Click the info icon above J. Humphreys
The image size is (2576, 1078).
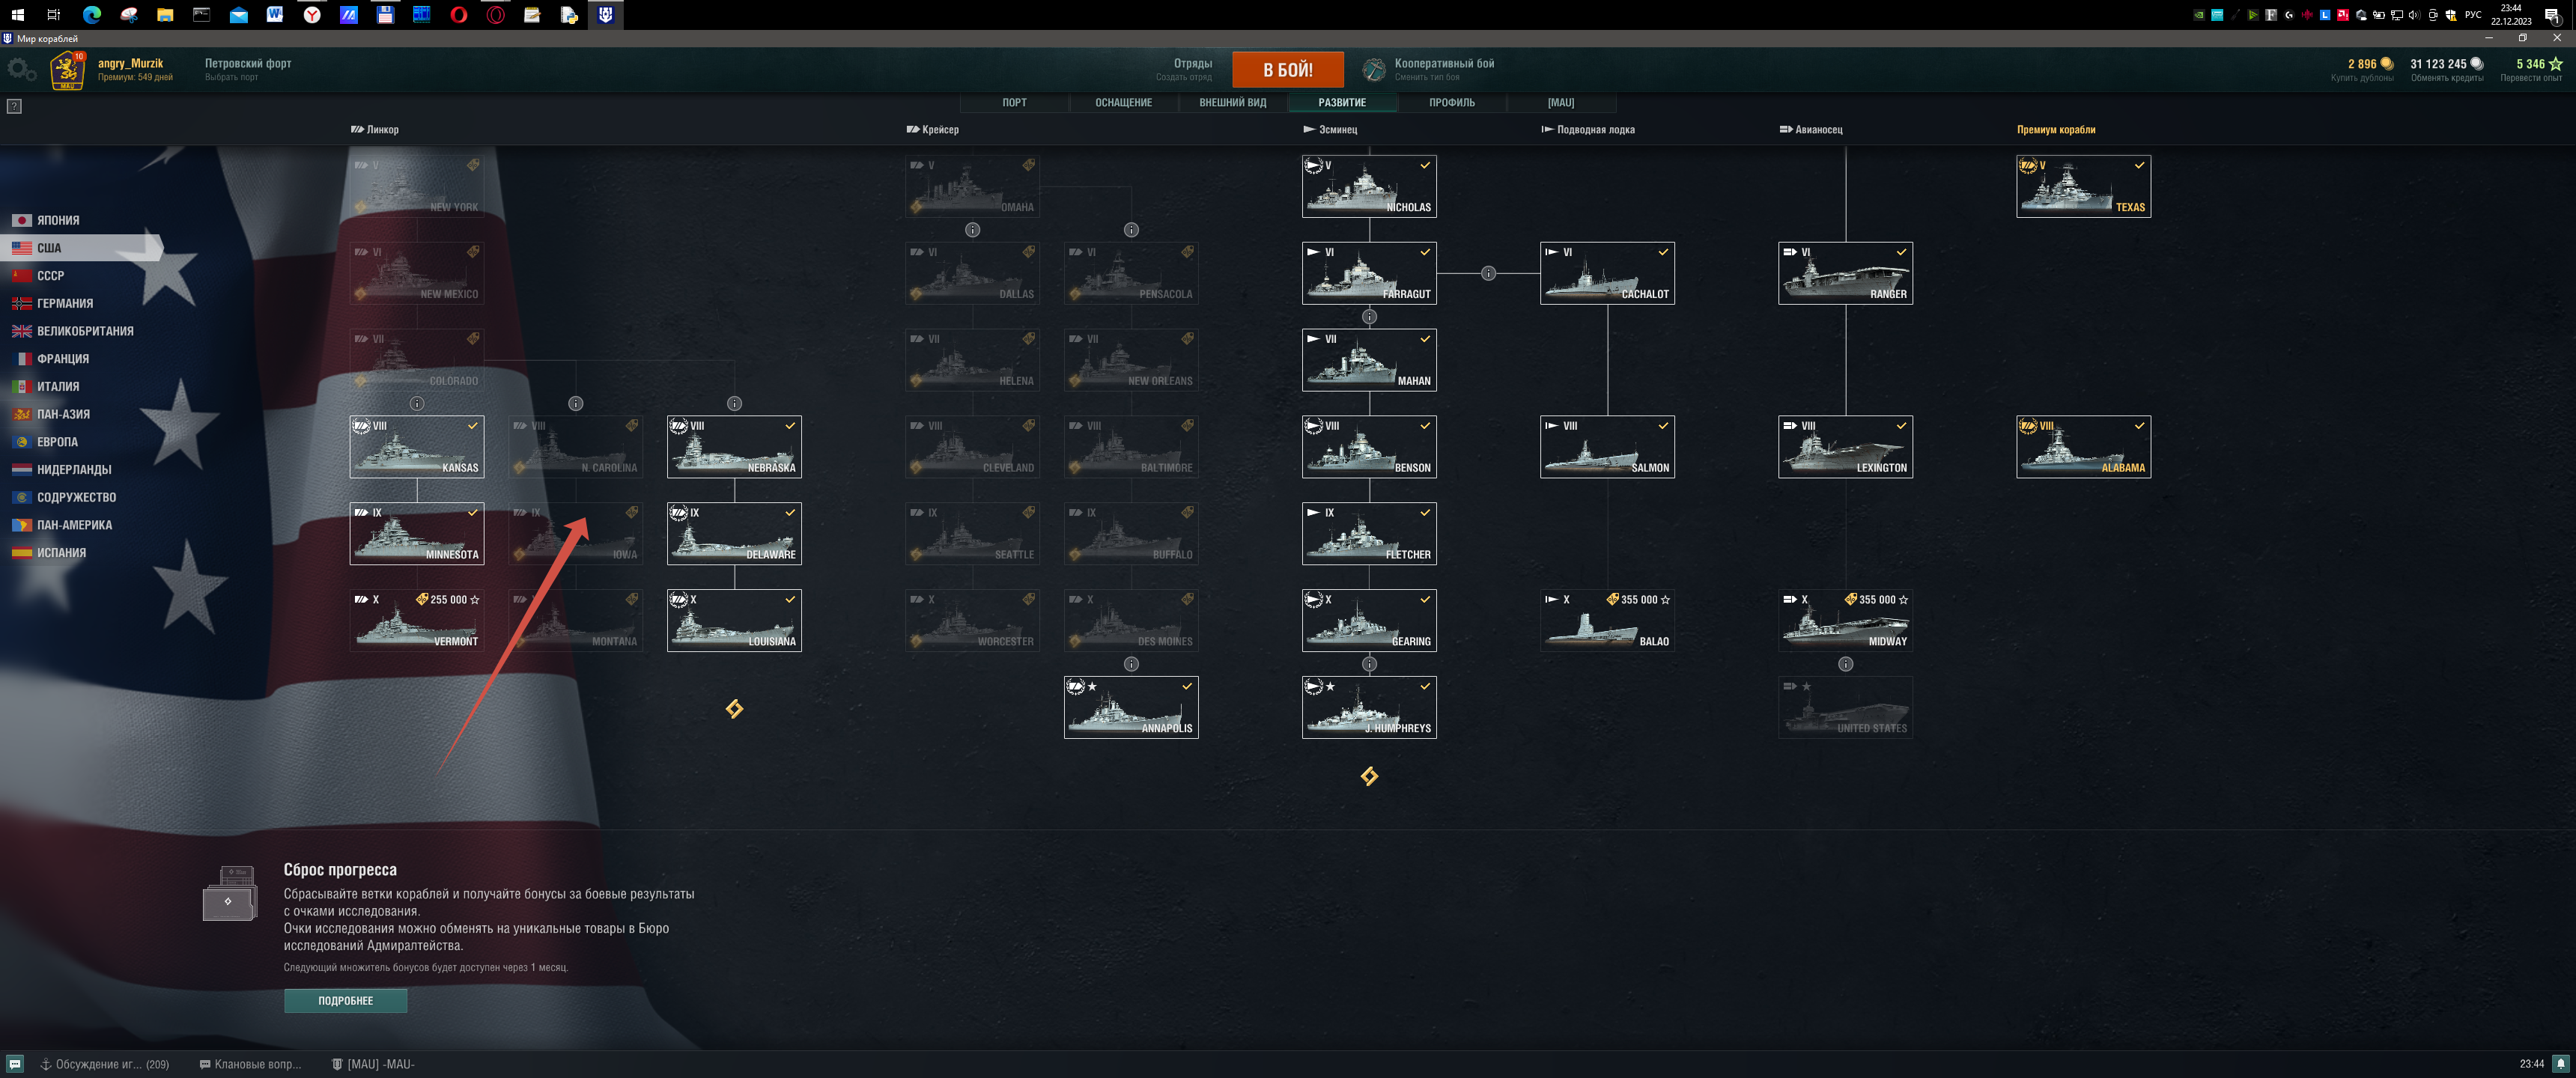tap(1369, 664)
